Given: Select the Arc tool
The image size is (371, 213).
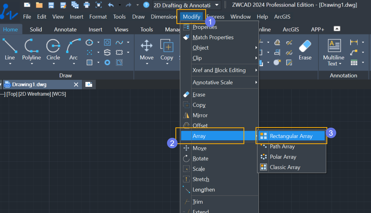Looking at the screenshot, I should point(73,50).
